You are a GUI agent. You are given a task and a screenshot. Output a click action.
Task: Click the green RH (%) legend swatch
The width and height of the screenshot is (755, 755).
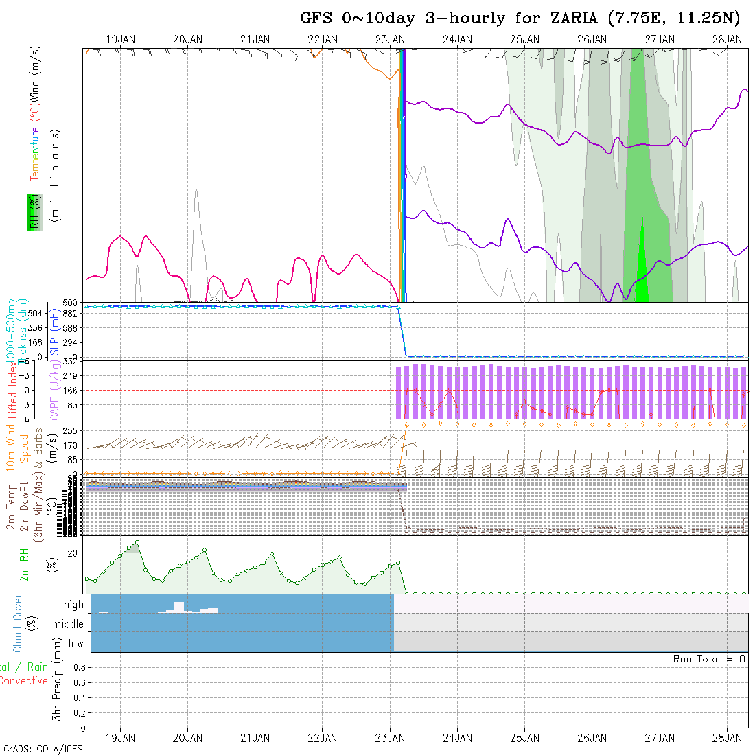[33, 211]
